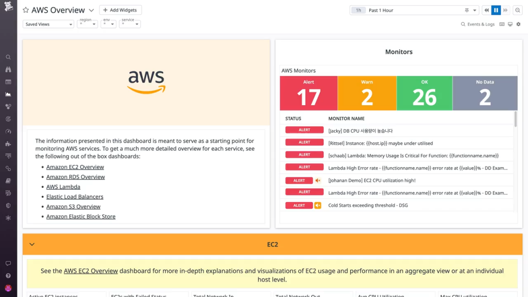Collapse the EC2 section
The image size is (528, 297).
32,244
